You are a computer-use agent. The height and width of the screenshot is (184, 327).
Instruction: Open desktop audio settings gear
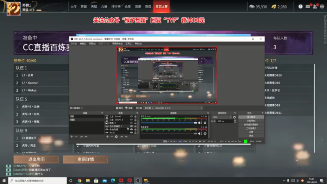[205, 134]
